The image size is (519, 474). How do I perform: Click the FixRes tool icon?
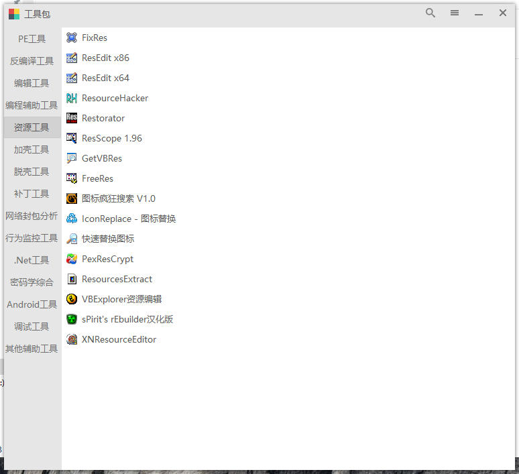tap(72, 38)
